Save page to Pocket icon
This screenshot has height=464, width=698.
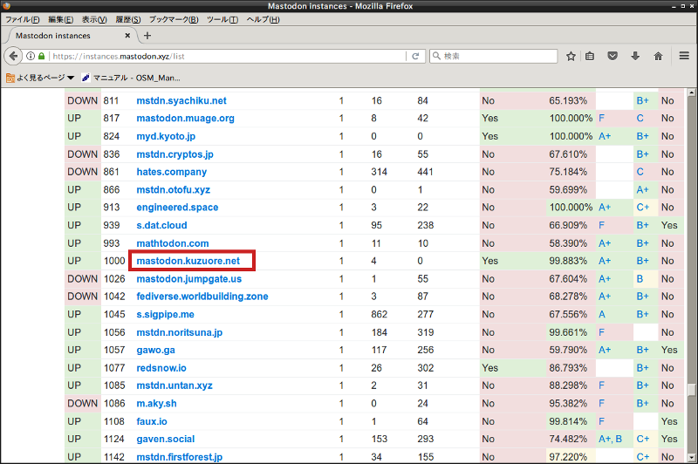[x=612, y=56]
